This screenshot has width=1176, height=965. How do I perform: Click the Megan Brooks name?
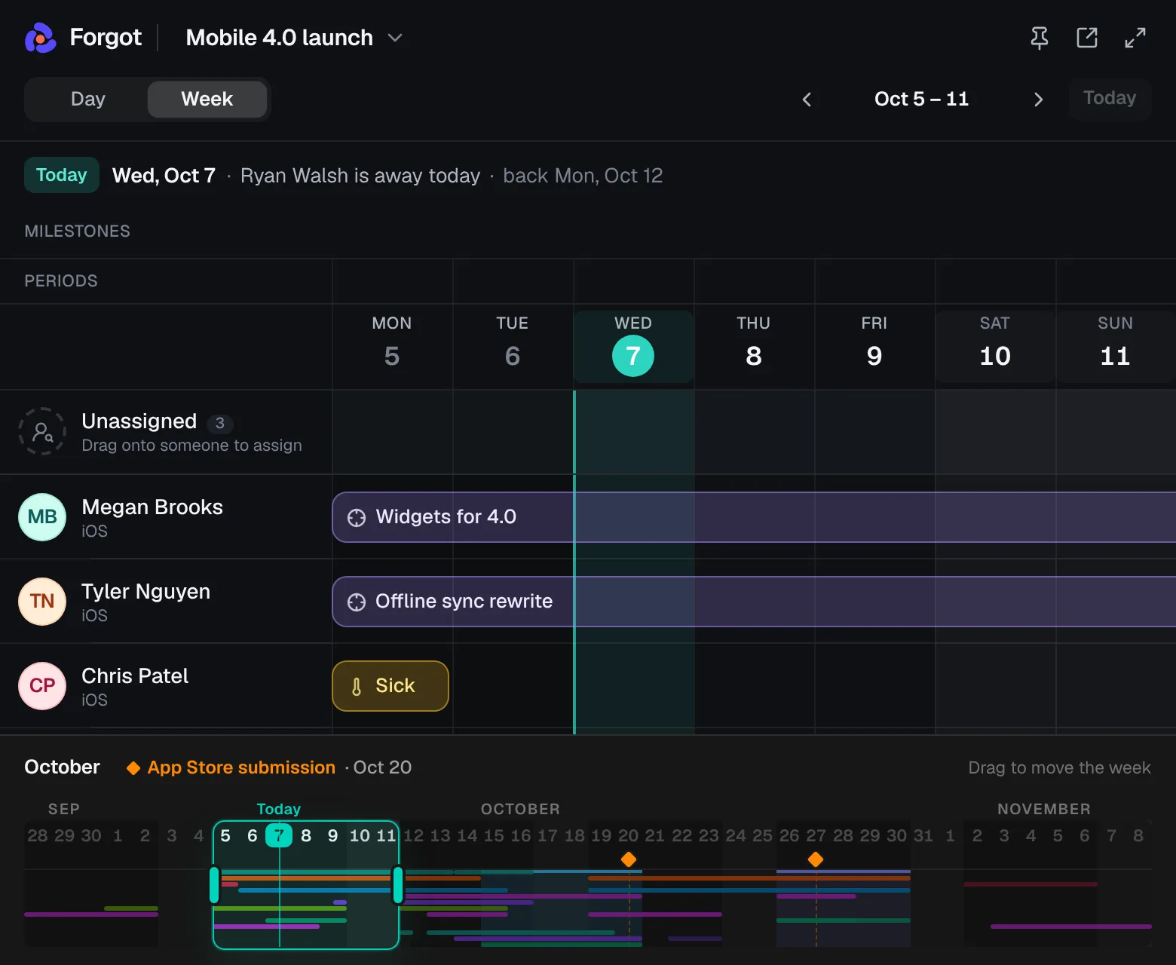pyautogui.click(x=152, y=507)
